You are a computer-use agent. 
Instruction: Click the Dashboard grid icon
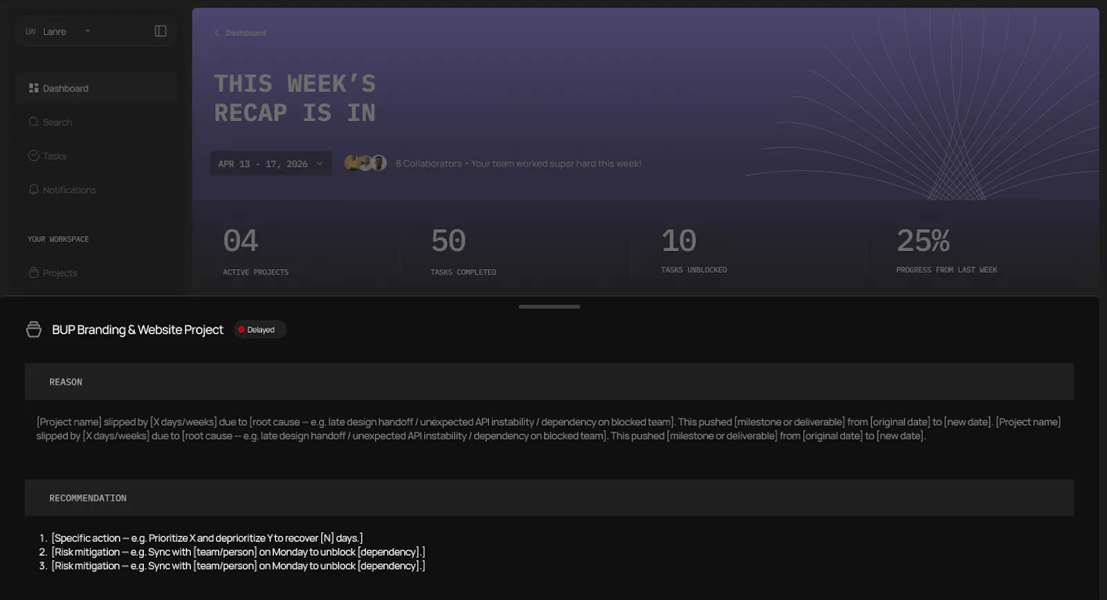click(x=33, y=88)
